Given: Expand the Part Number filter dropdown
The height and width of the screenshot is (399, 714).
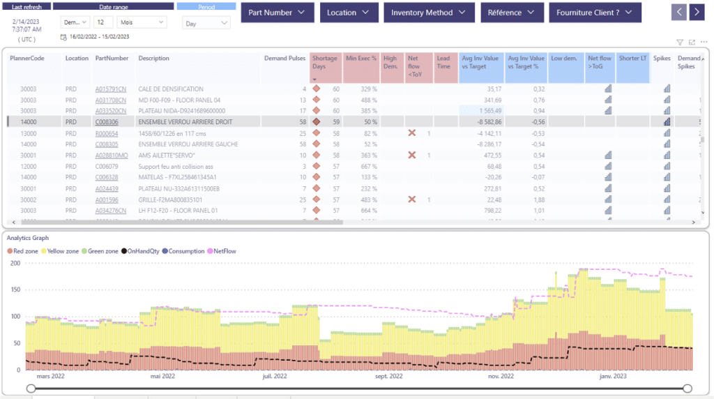Looking at the screenshot, I should (x=277, y=13).
